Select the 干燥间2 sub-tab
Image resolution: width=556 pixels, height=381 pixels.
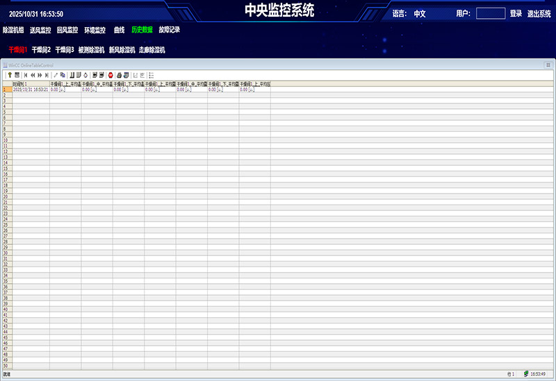[41, 50]
